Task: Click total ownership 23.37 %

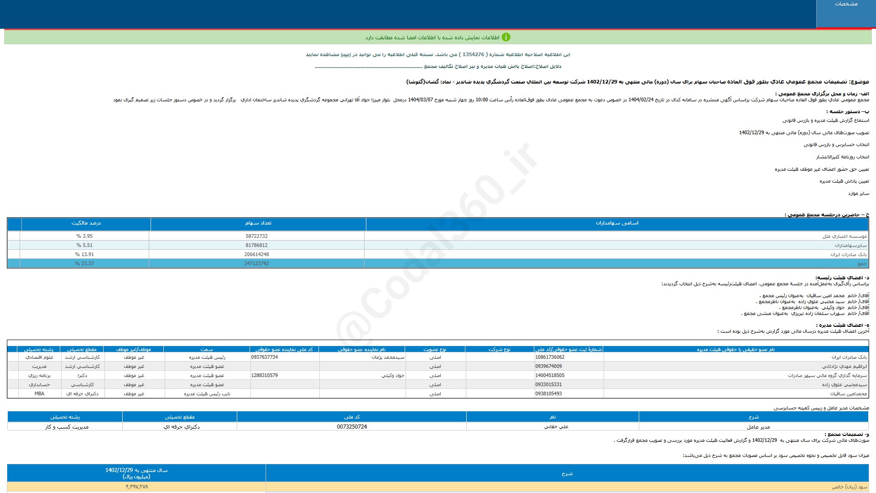Action: 84,264
